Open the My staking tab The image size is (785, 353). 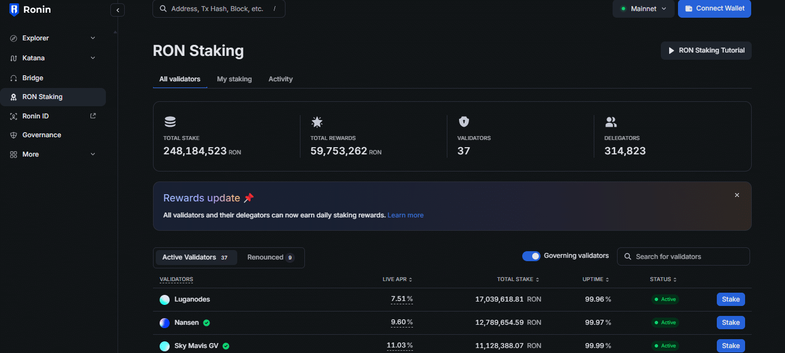tap(234, 79)
